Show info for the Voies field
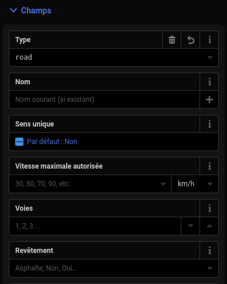The image size is (227, 284). [x=209, y=208]
